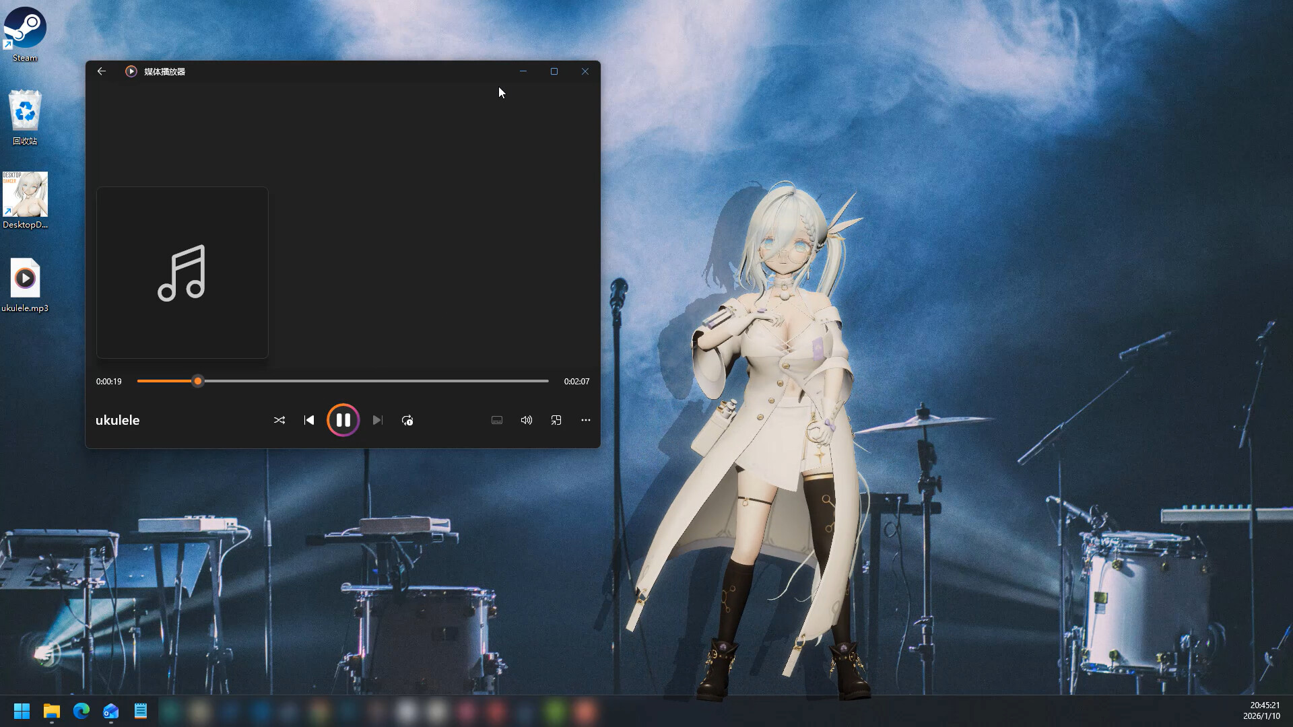Viewport: 1293px width, 727px height.
Task: Open the playback queue card view icon
Action: pos(497,419)
